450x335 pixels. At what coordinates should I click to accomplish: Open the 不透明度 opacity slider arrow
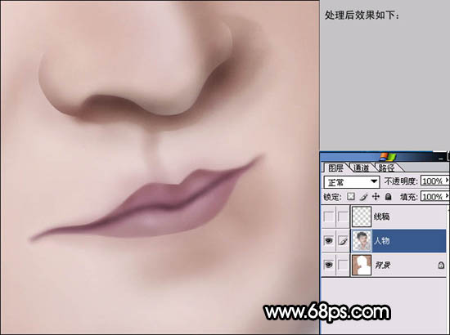[x=447, y=181]
